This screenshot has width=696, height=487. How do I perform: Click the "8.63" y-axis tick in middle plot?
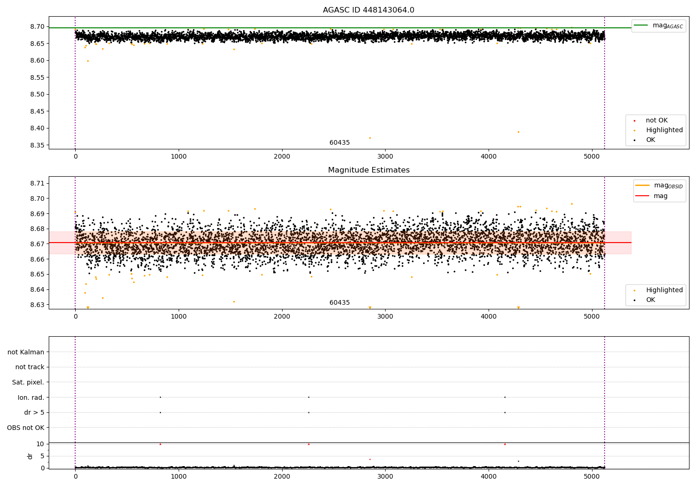coord(37,305)
